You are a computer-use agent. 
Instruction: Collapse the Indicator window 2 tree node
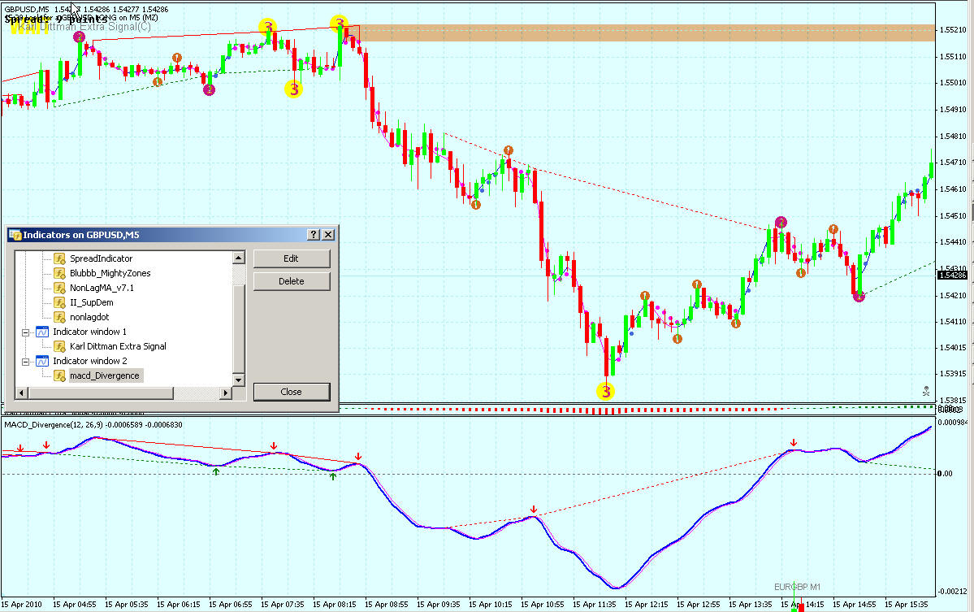(x=25, y=361)
